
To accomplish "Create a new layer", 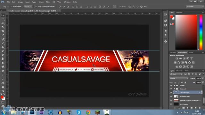I will 196,108.
